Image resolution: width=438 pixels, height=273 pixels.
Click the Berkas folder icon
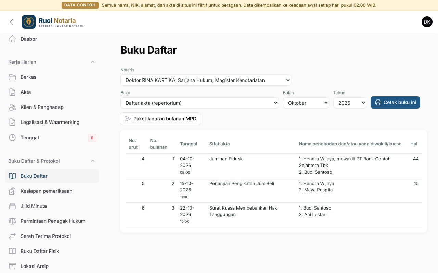(12, 77)
